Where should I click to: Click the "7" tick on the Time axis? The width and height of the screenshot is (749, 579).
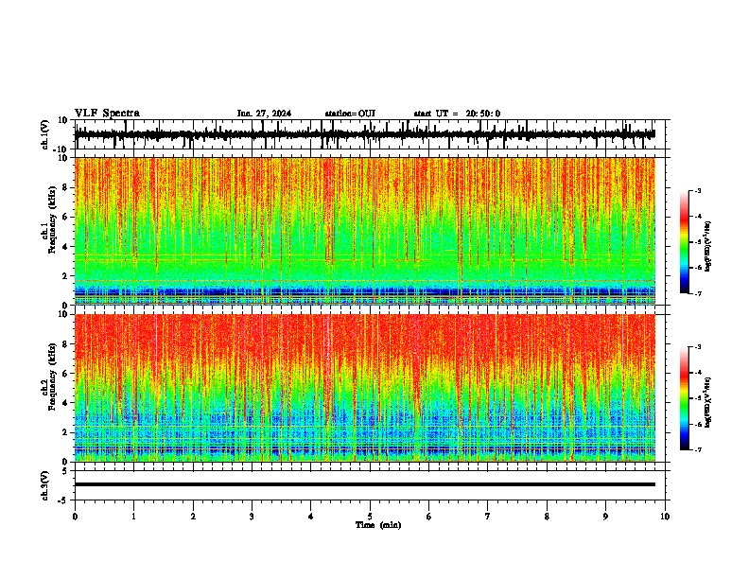488,517
